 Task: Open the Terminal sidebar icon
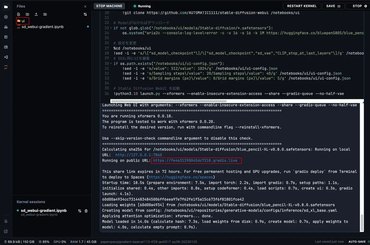coord(6,47)
